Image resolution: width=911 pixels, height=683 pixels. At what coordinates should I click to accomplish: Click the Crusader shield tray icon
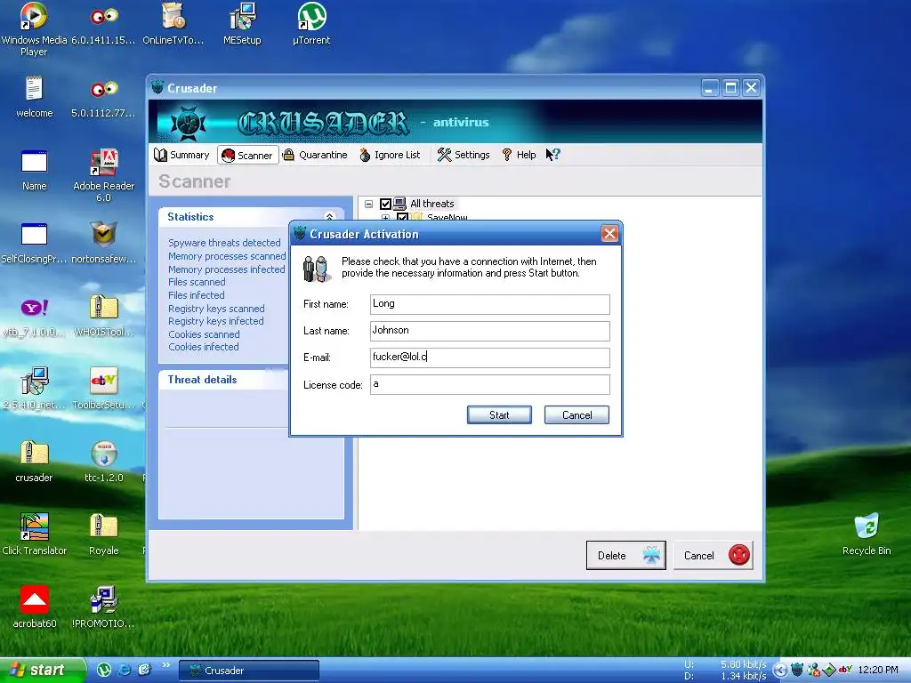coord(797,670)
